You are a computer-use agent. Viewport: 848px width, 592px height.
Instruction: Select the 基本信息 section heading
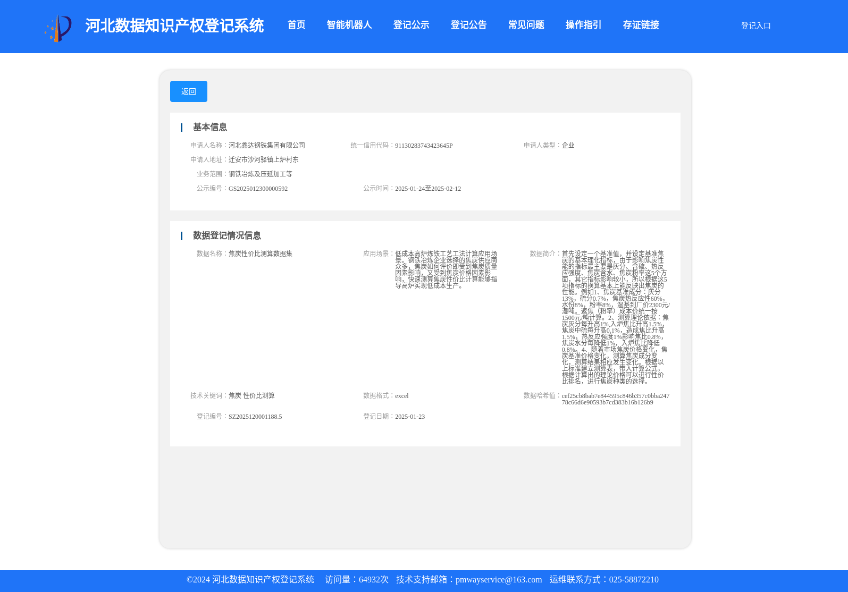click(210, 127)
